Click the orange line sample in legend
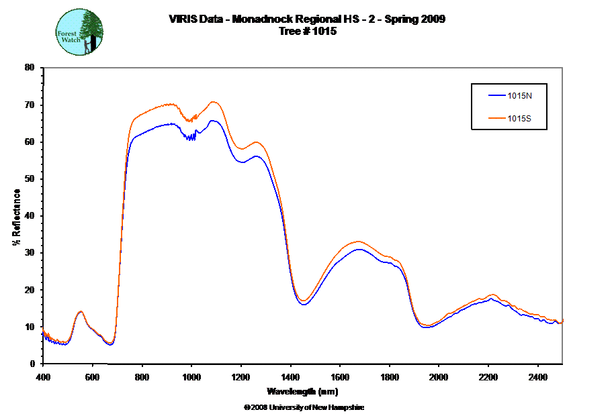The width and height of the screenshot is (612, 418). (496, 118)
